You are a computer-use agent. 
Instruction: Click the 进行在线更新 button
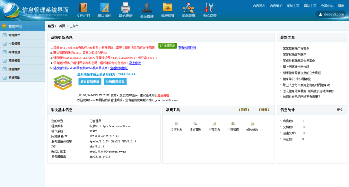point(90,81)
